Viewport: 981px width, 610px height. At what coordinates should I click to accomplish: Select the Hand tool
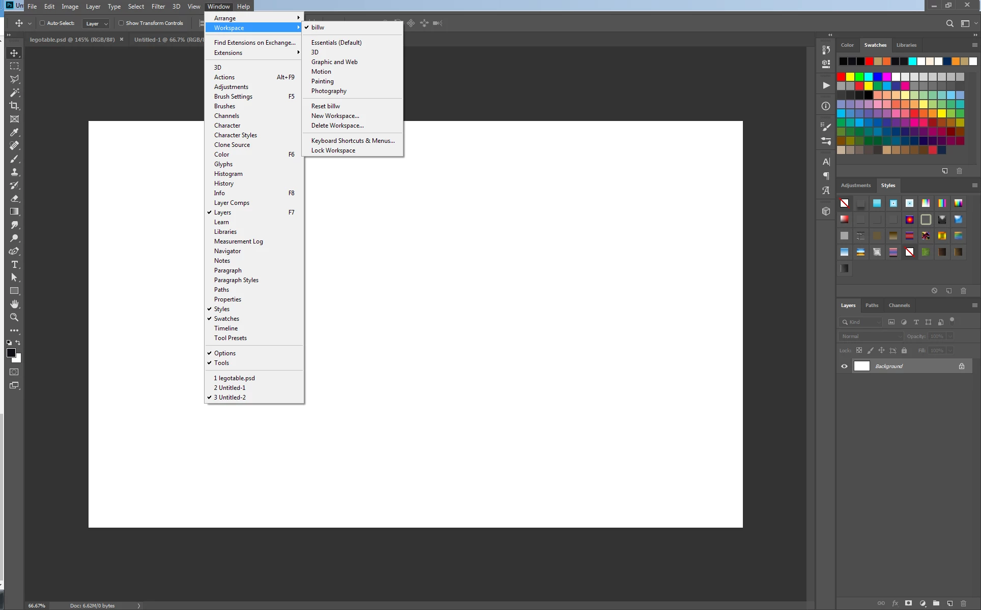click(14, 304)
